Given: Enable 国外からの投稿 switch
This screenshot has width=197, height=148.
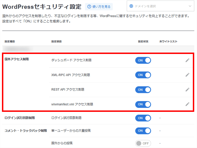Looking at the screenshot, I should coord(143,143).
